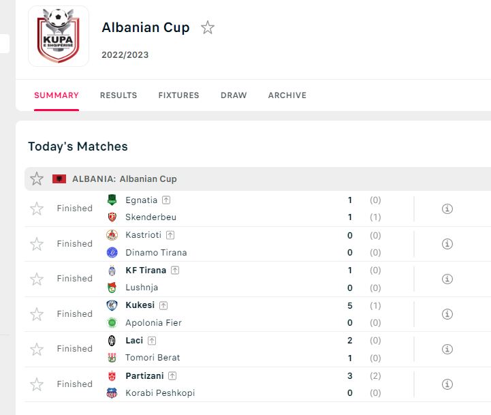This screenshot has height=415, width=491.
Task: Open the Fixtures tab
Action: coord(178,95)
